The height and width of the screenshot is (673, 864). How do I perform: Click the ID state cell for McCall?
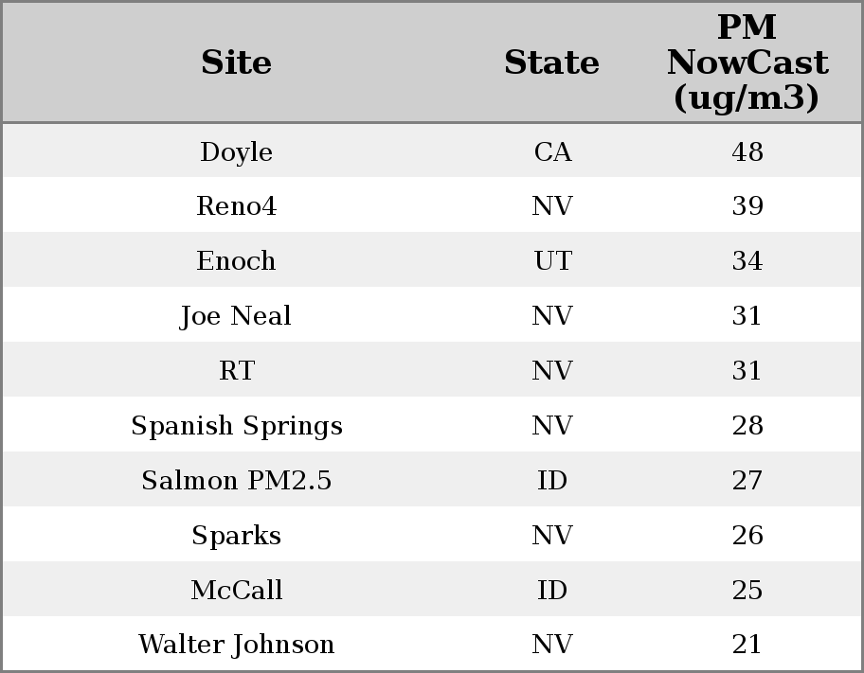[552, 591]
